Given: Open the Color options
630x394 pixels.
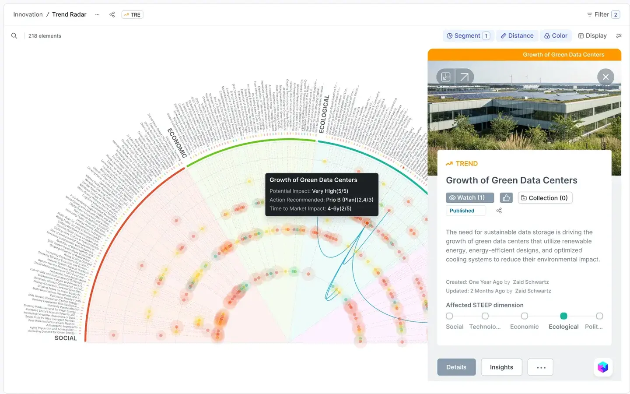Looking at the screenshot, I should click(556, 36).
